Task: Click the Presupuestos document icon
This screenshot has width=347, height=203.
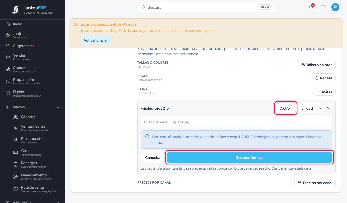Action: point(15,140)
